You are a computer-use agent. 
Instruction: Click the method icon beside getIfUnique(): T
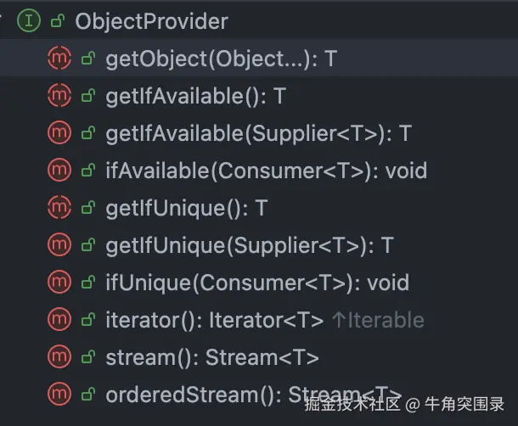[59, 208]
